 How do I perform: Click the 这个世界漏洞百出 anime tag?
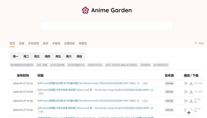(76, 65)
